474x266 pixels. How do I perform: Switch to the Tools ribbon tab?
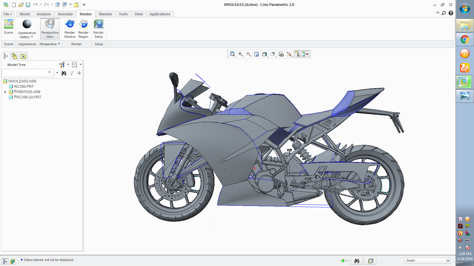[x=123, y=14]
